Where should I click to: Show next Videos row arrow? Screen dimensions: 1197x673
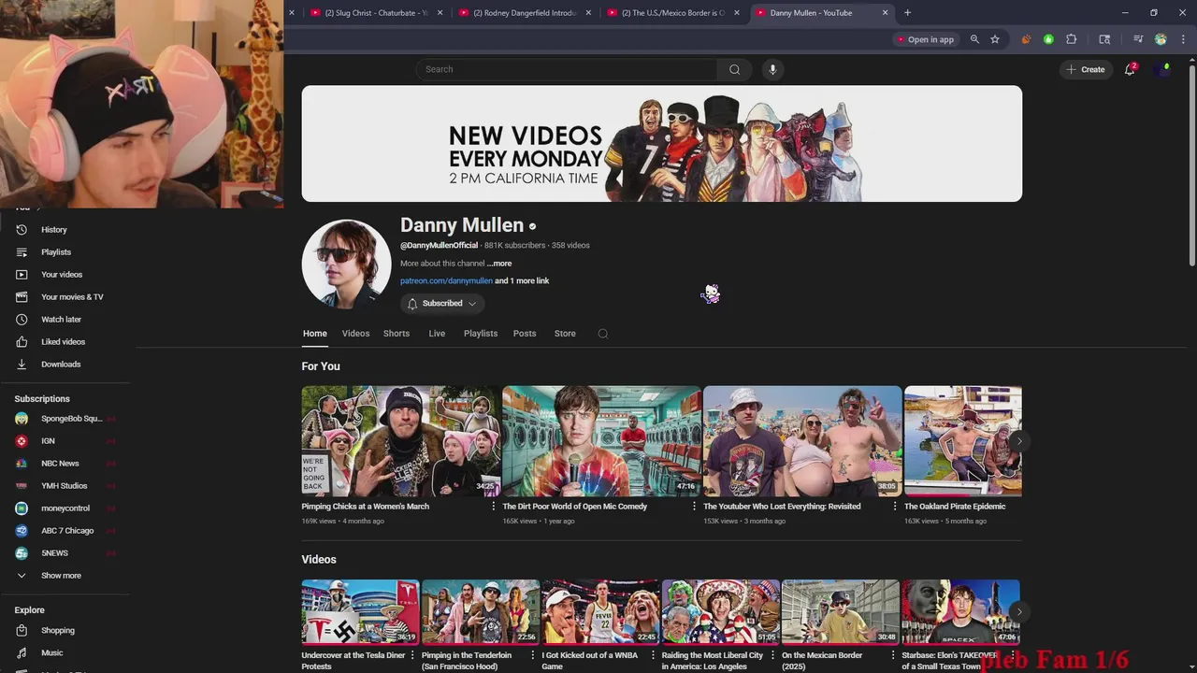[x=1019, y=612]
